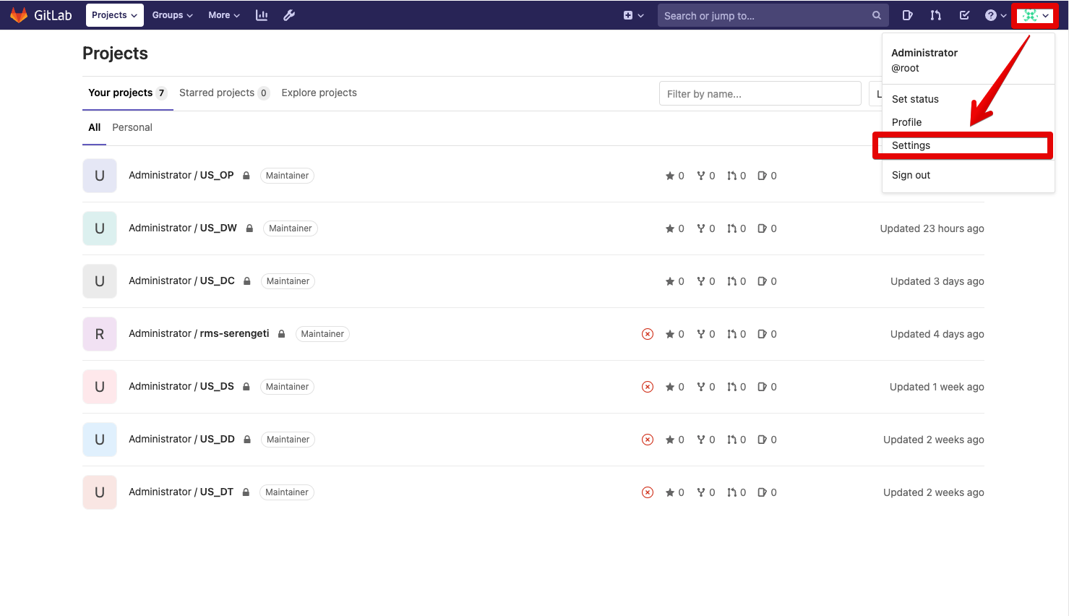Open the activity chart icon in navbar

262,15
